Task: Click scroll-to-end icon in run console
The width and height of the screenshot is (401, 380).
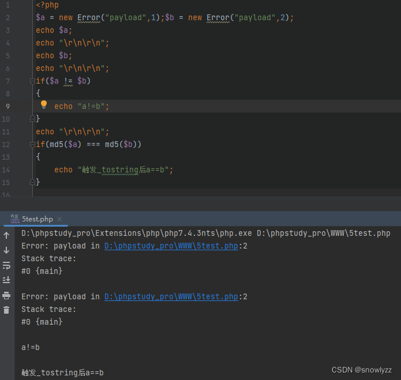Action: [x=6, y=280]
